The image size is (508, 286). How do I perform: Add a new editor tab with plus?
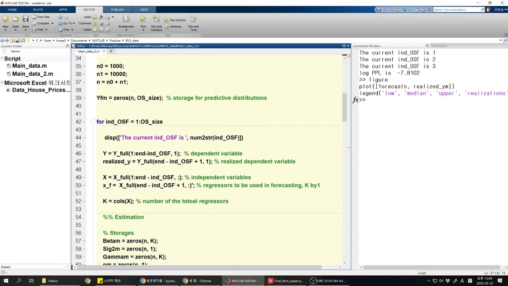click(x=111, y=51)
